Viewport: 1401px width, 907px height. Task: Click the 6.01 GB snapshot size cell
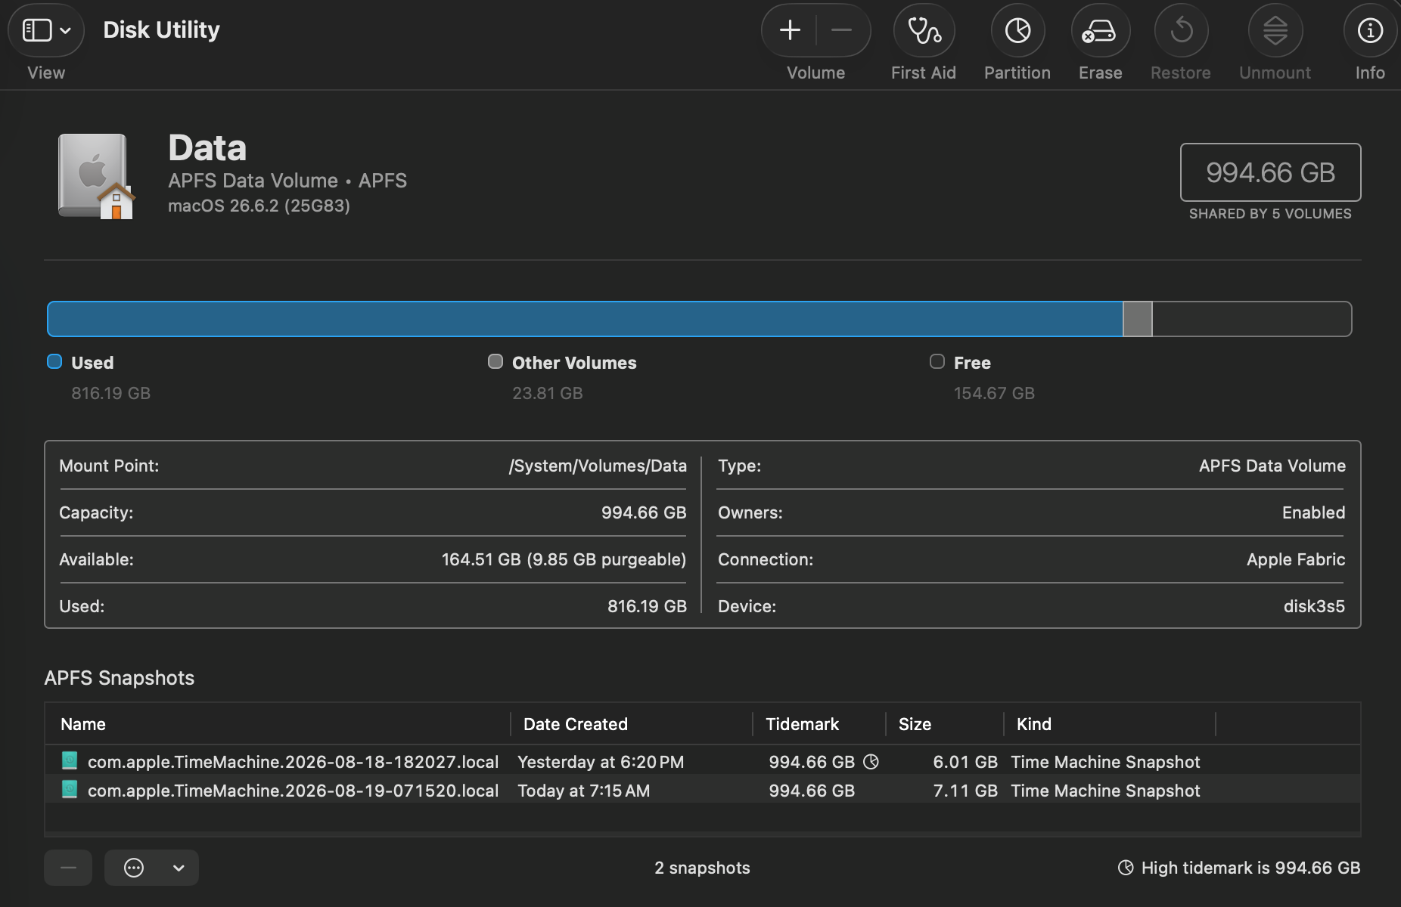tap(965, 762)
